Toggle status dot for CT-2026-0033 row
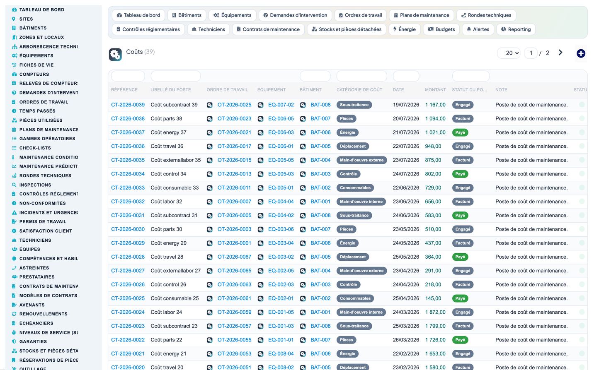 (x=582, y=187)
